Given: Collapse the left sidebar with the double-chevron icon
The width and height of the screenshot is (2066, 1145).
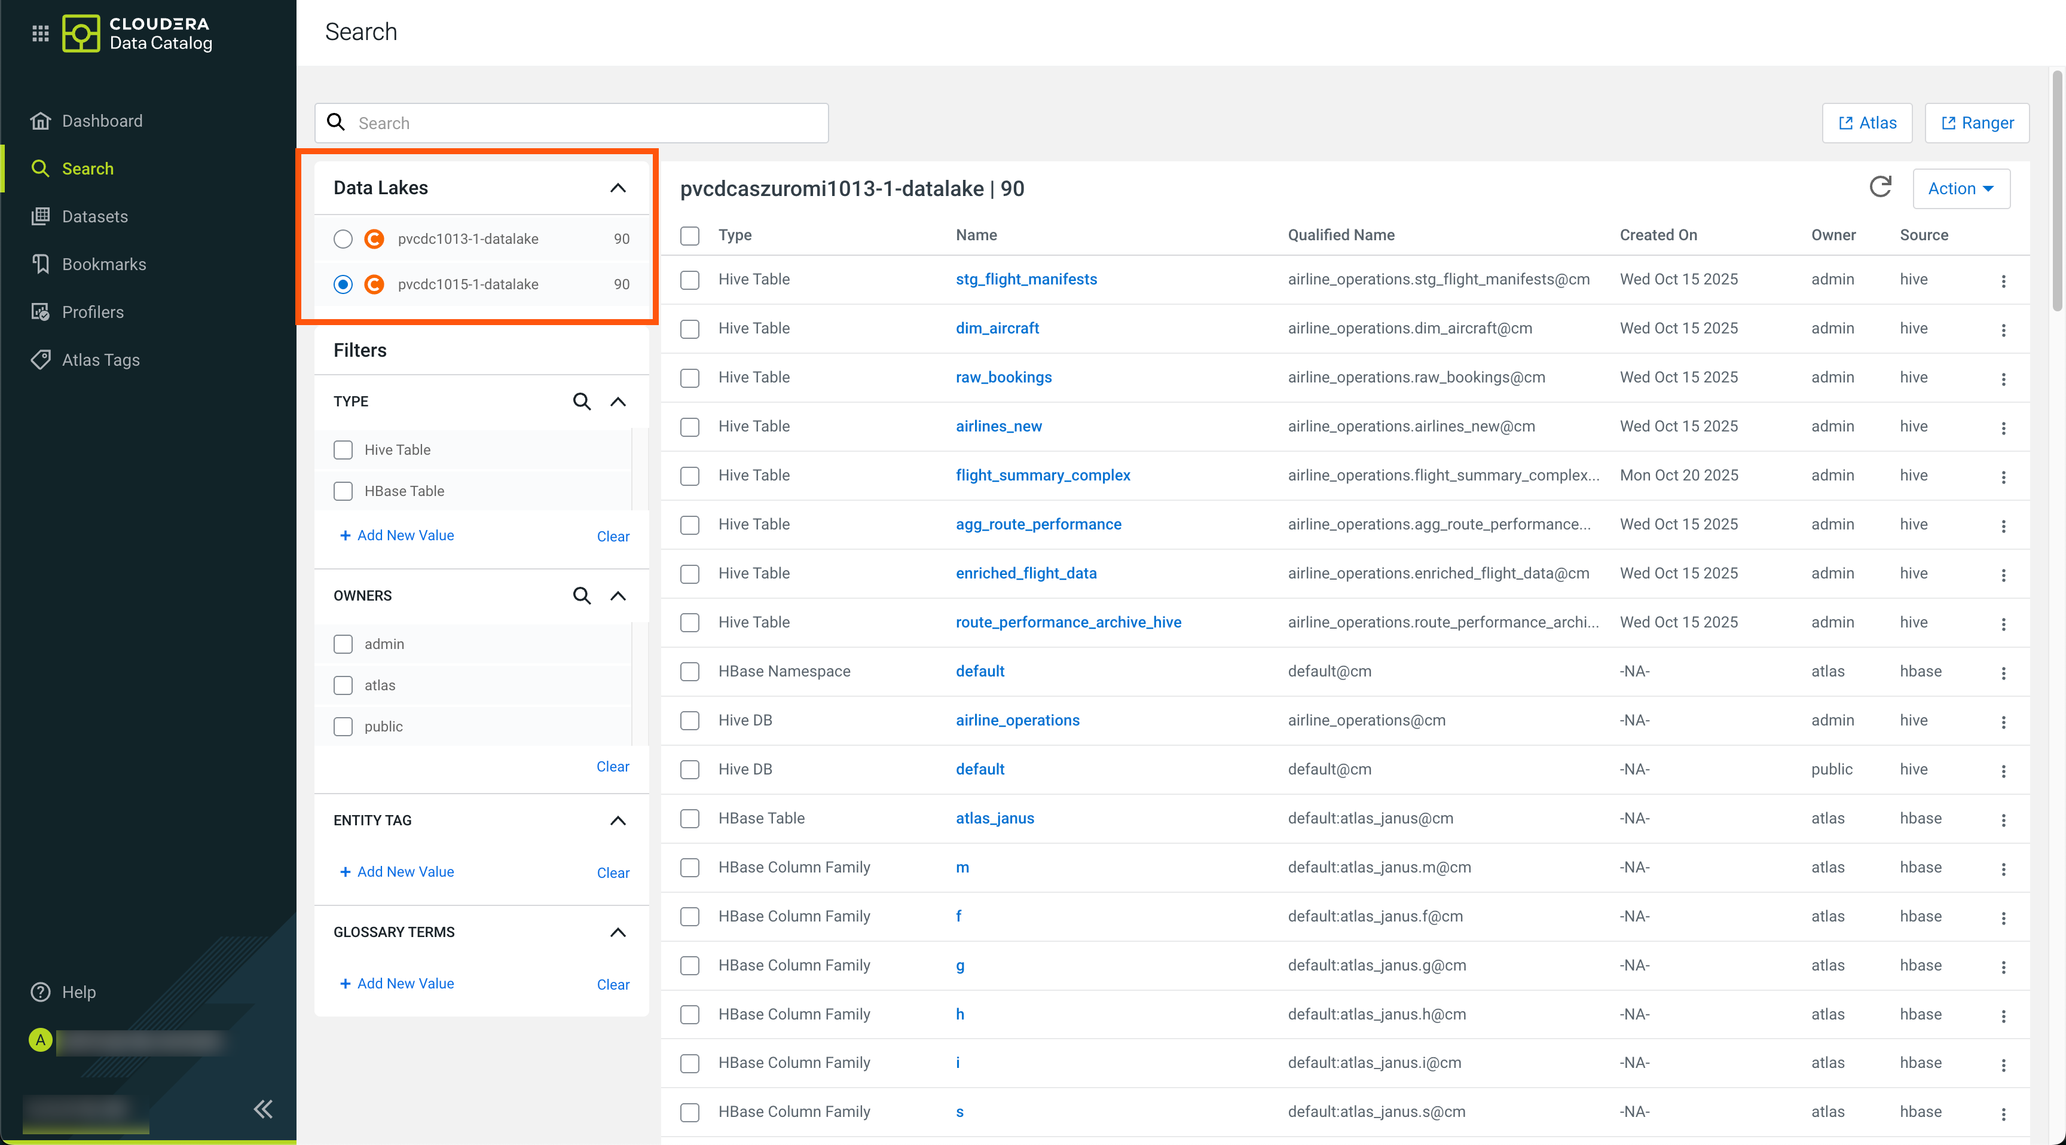Looking at the screenshot, I should coord(263,1109).
